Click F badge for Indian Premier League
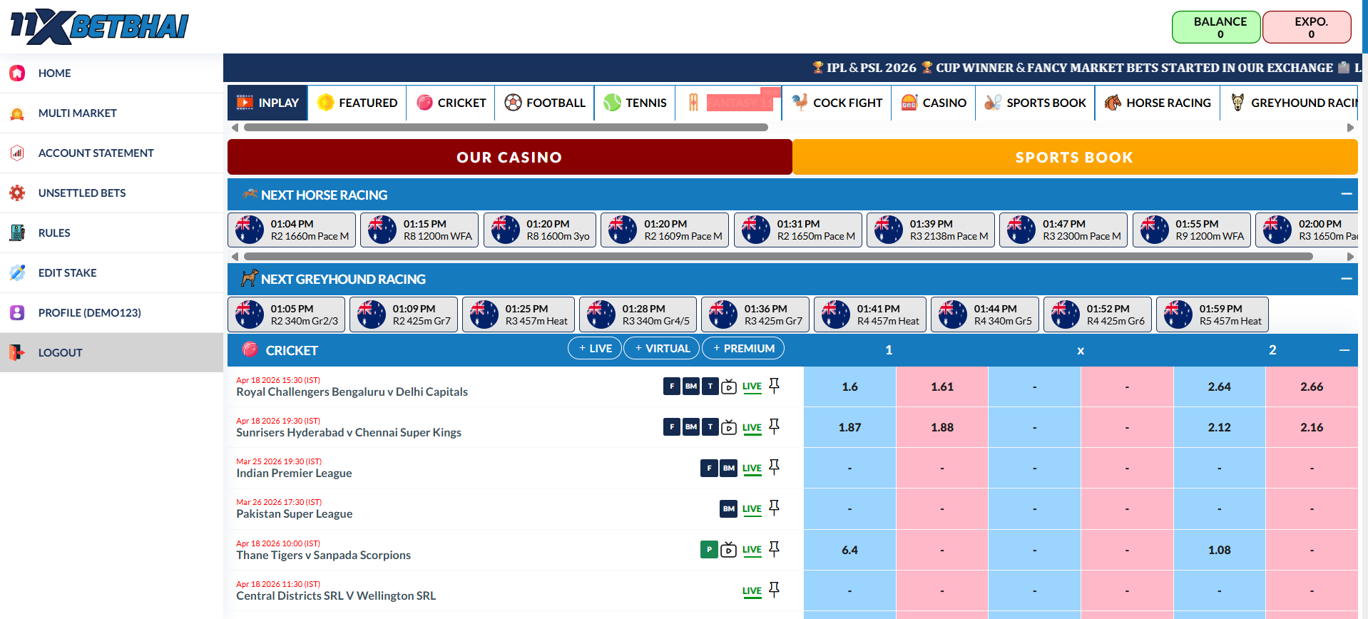 [709, 468]
